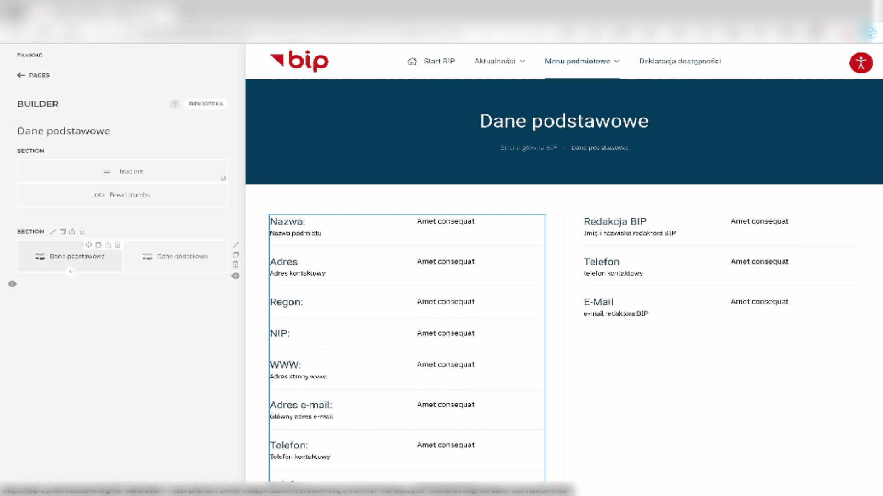Viewport: 883px width, 496px height.
Task: Click the Adres field label
Action: (284, 262)
